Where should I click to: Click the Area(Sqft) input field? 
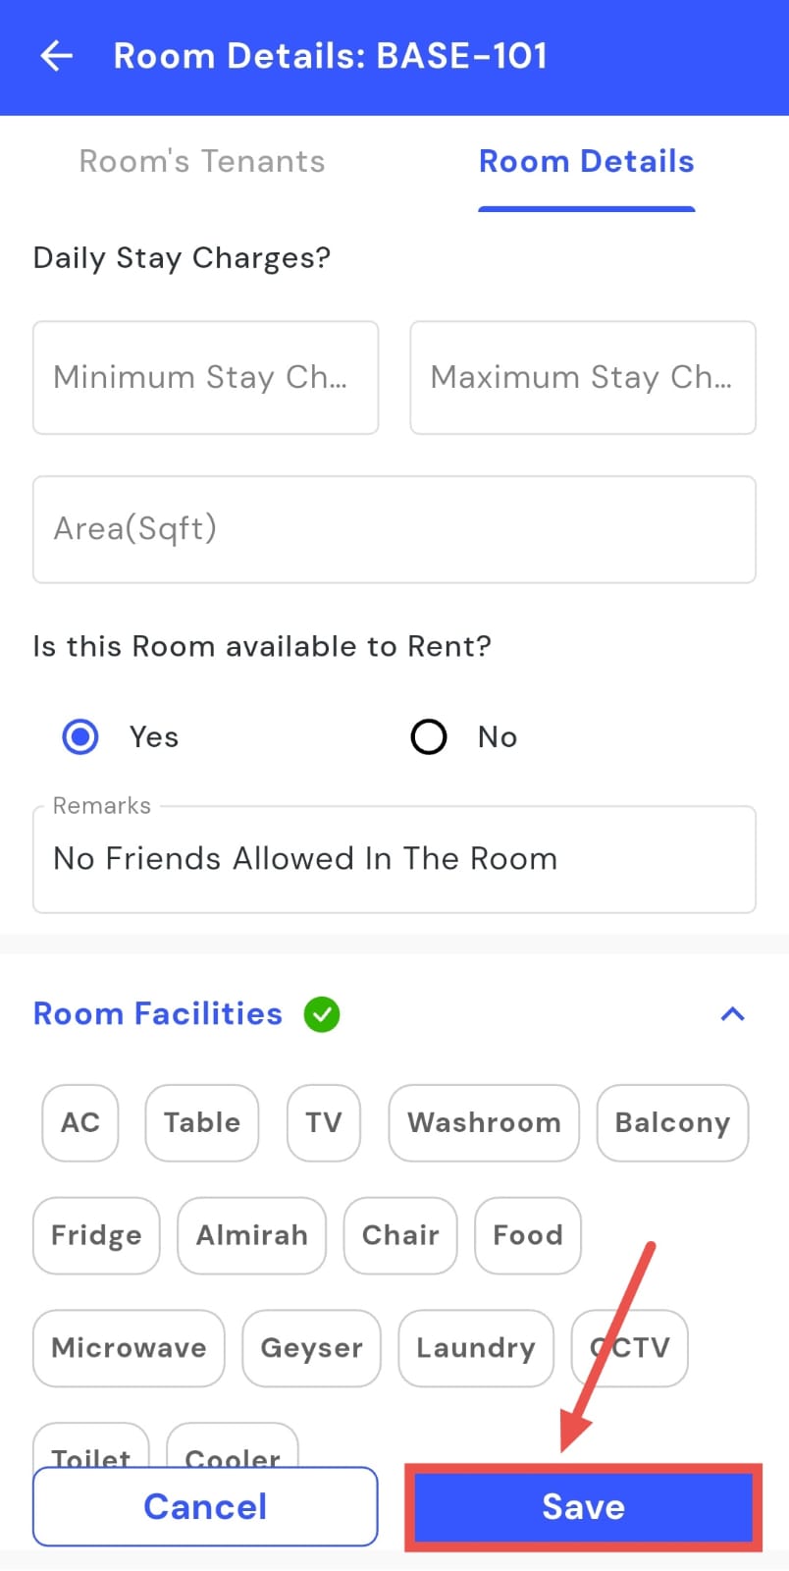pos(394,529)
